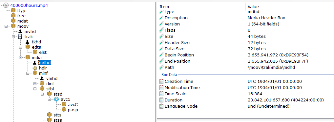Screen dimensions: 334x122
Task: Click the value '1 (64-bit fields)'
Action: [x=263, y=24]
